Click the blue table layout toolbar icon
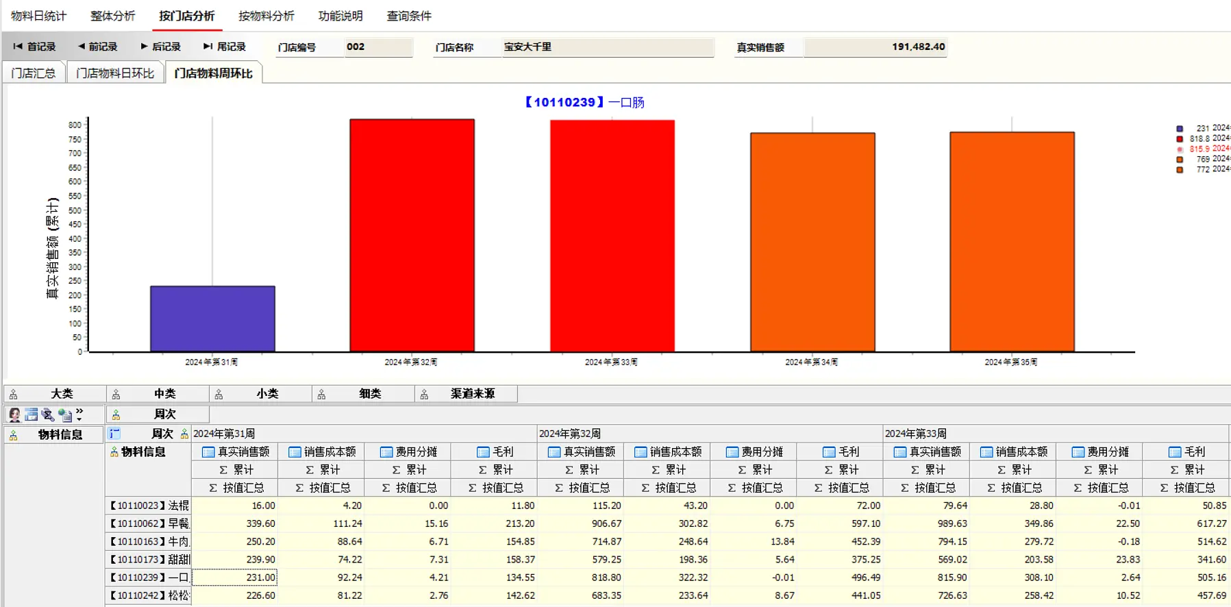Screen dimensions: 1231x607 (x=31, y=414)
